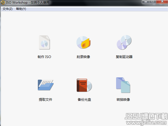Click the 制作 ISO label
168x126 pixels.
click(44, 57)
